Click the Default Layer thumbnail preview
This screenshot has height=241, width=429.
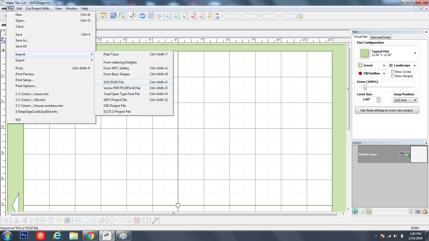click(x=419, y=154)
